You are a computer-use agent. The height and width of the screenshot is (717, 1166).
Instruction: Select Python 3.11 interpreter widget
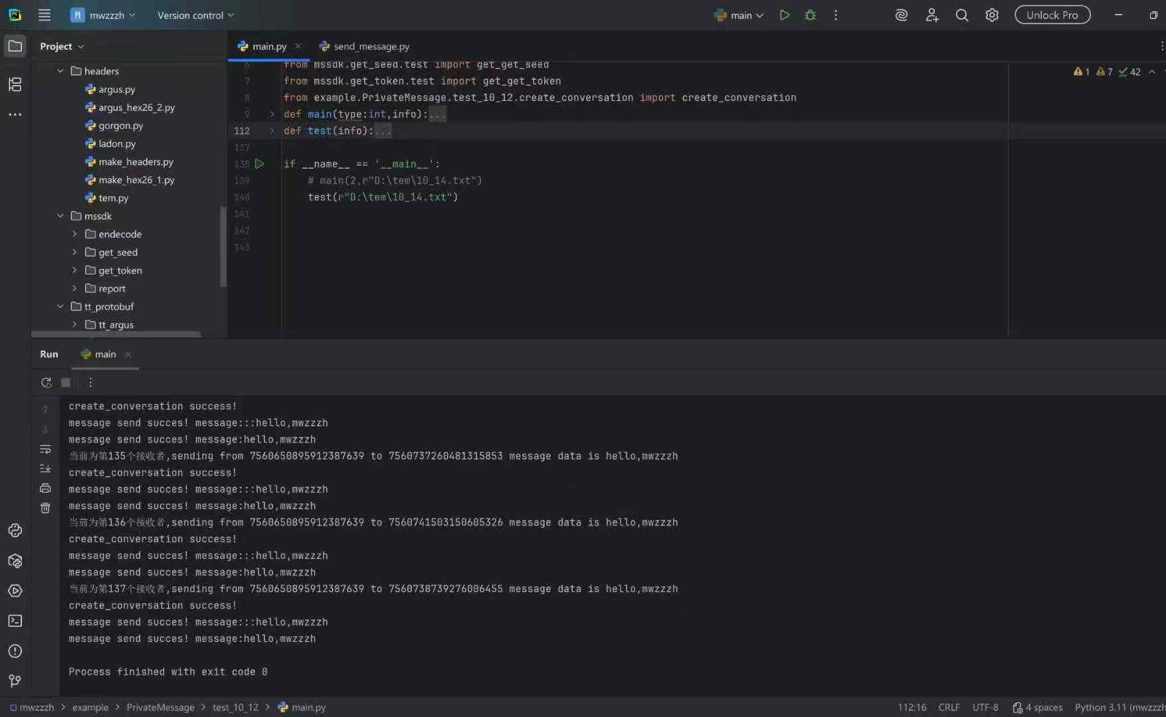[x=1119, y=708]
